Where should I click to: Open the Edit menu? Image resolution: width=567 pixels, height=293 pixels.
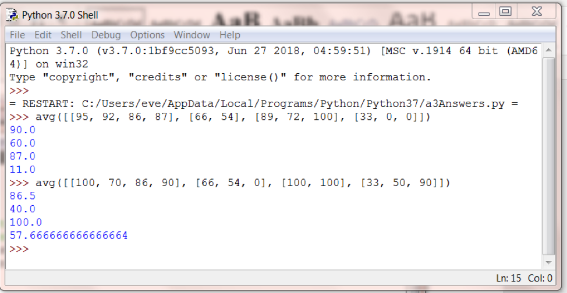click(42, 35)
